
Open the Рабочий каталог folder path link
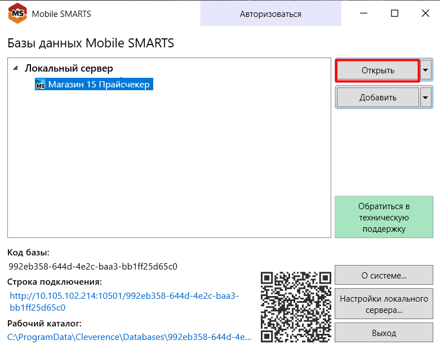point(129,337)
